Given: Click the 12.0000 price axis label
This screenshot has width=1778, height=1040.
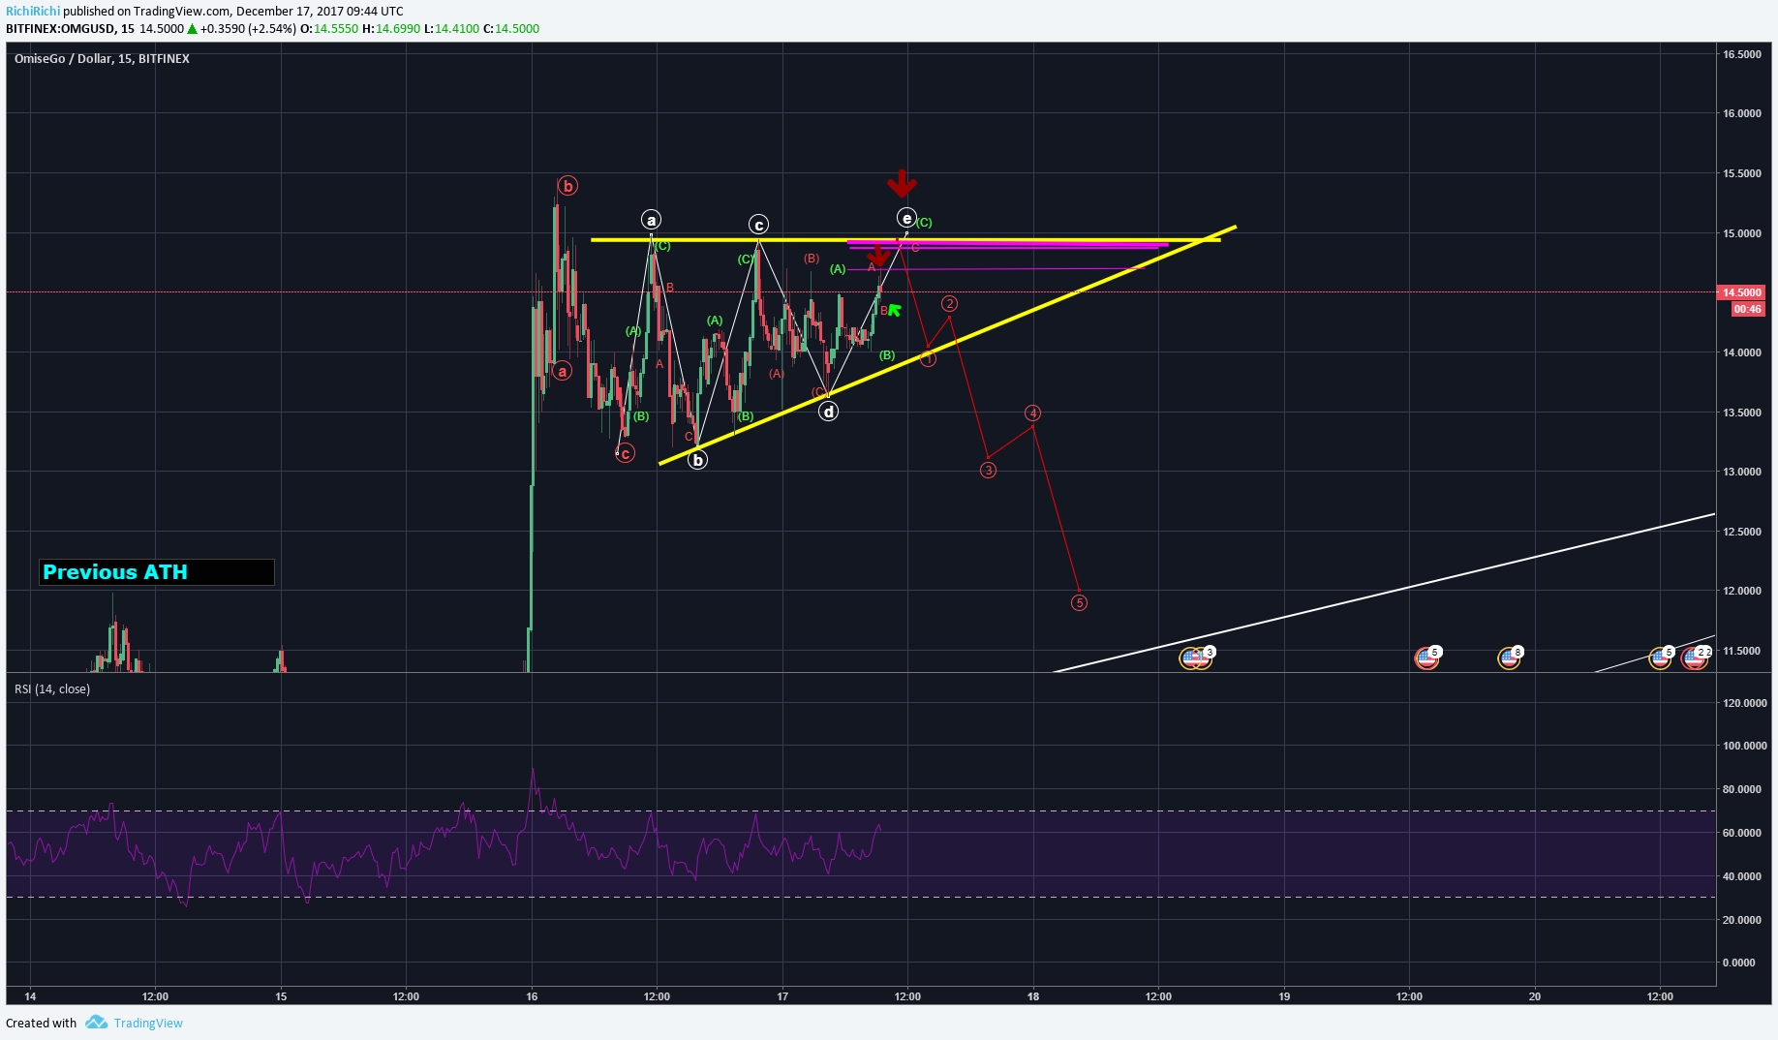Looking at the screenshot, I should tap(1742, 591).
